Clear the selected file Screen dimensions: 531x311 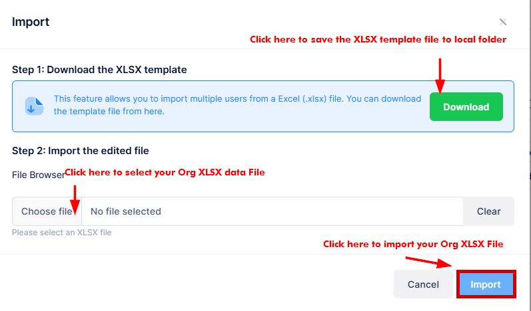(488, 211)
